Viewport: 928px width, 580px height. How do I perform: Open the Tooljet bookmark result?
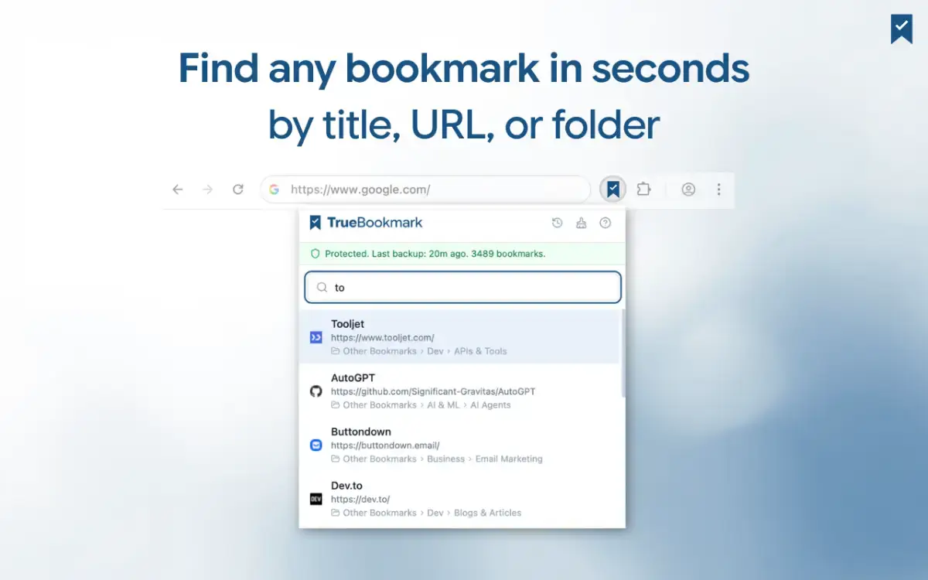tap(459, 337)
